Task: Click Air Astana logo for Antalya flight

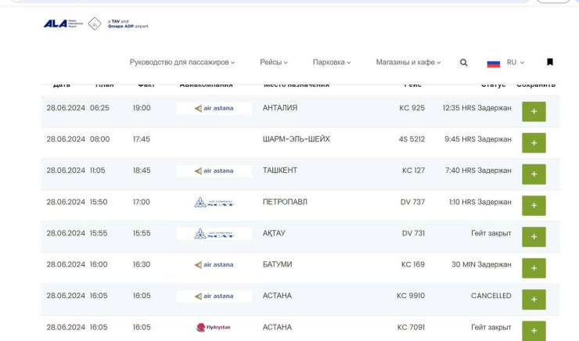Action: 214,109
